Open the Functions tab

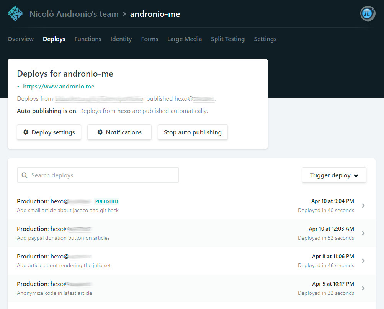tap(88, 39)
